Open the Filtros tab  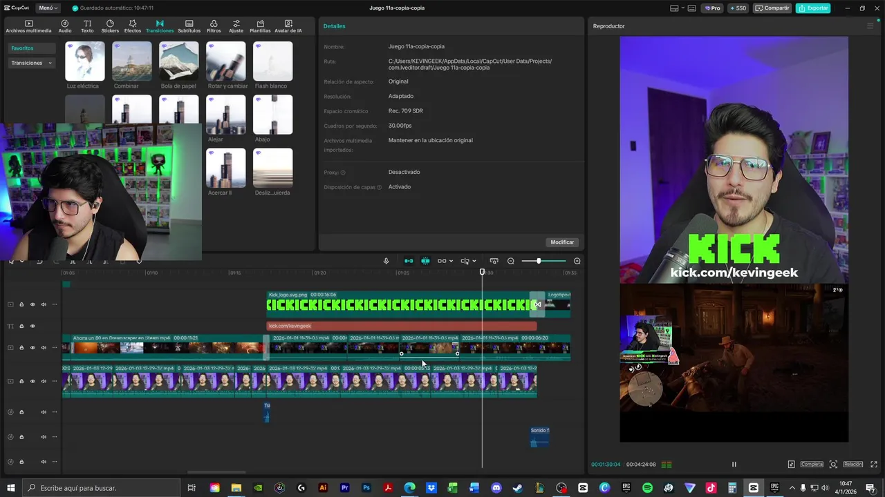pyautogui.click(x=214, y=26)
